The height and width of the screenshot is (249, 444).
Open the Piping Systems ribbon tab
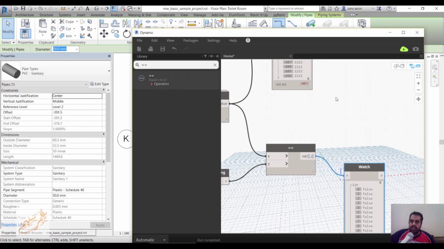tap(329, 15)
